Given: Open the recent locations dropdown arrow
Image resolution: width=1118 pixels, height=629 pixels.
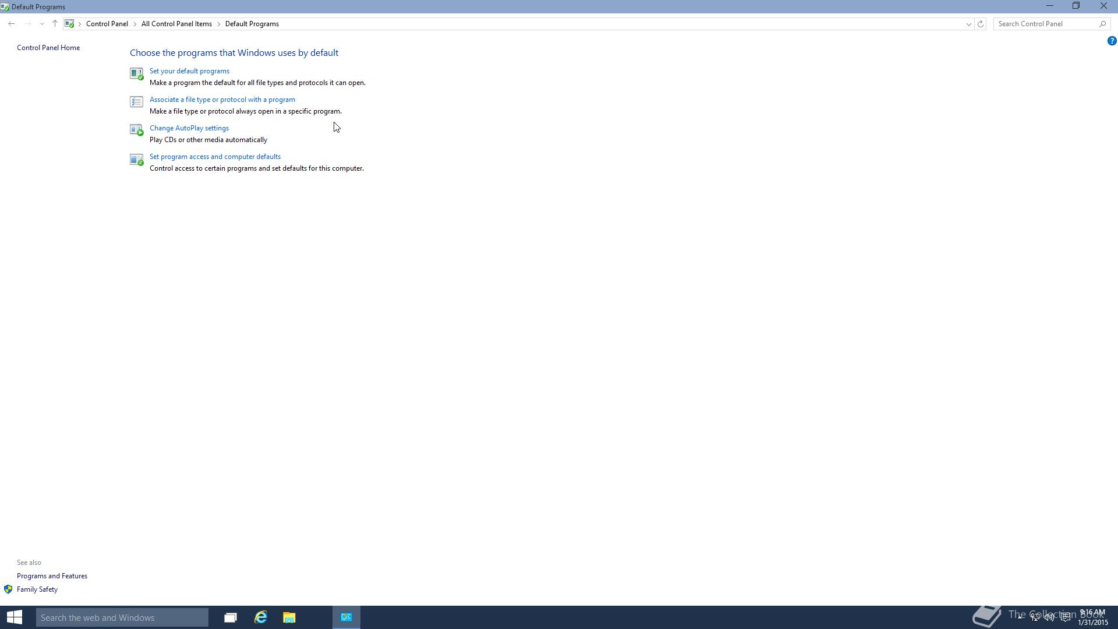Looking at the screenshot, I should [x=42, y=24].
